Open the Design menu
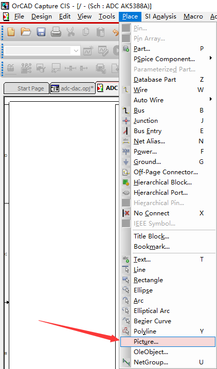Screen dimensions: 217x369 [x=42, y=16]
